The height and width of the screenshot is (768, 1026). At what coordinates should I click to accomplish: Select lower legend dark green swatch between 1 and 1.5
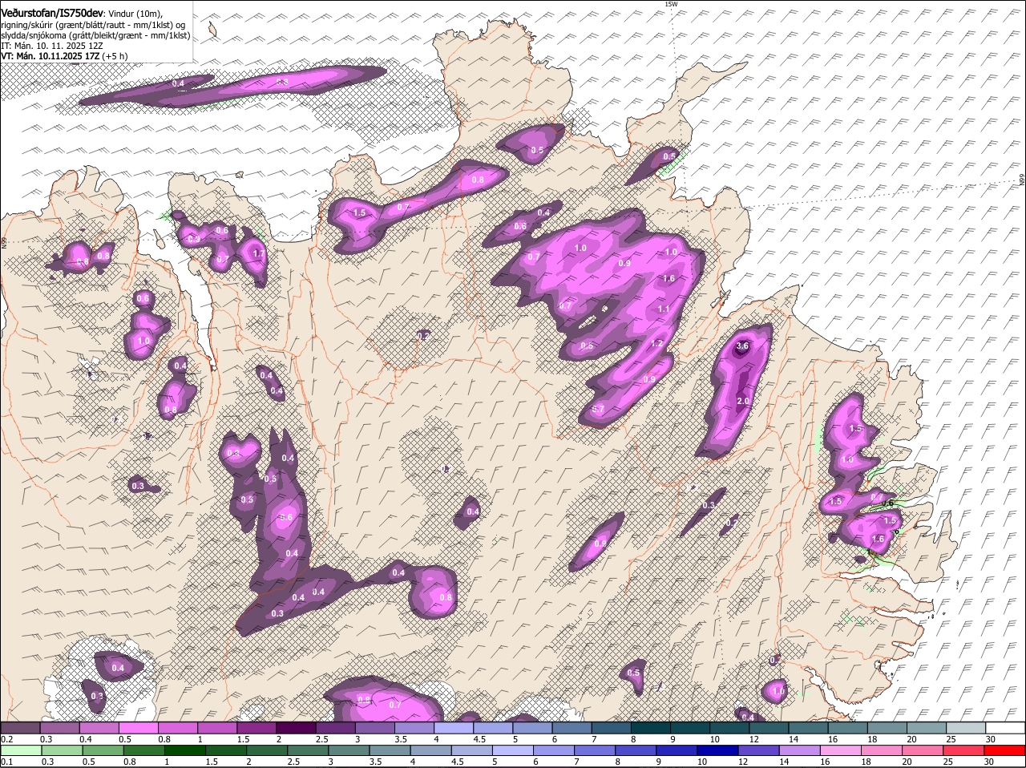(185, 750)
